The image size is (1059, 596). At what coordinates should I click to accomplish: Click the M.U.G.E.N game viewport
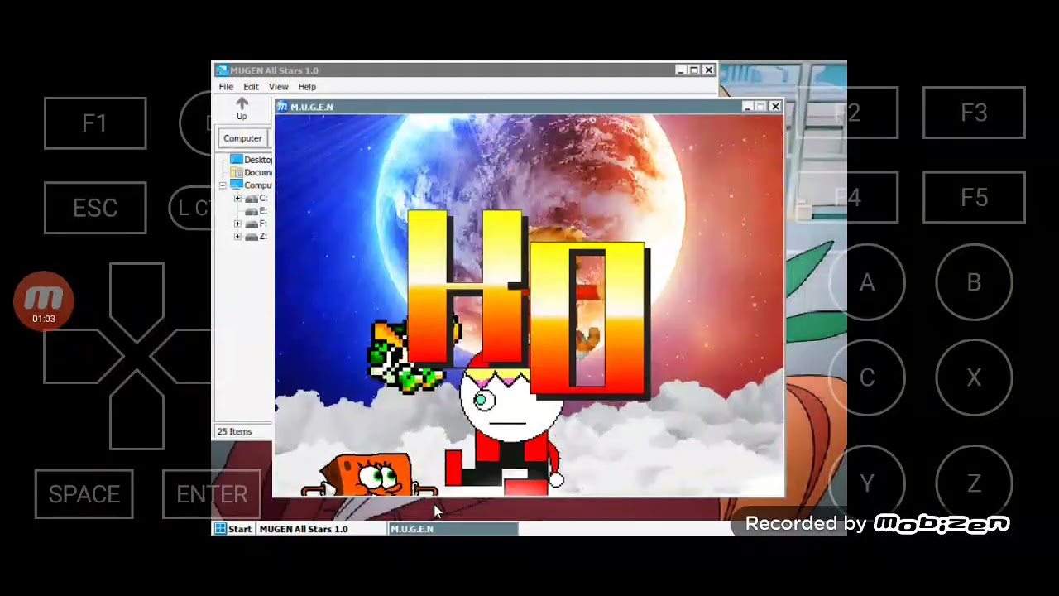click(x=529, y=305)
